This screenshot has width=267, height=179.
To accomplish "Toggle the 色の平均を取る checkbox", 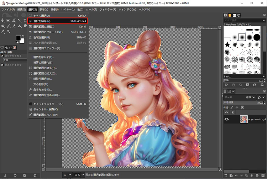I will point(2,56).
